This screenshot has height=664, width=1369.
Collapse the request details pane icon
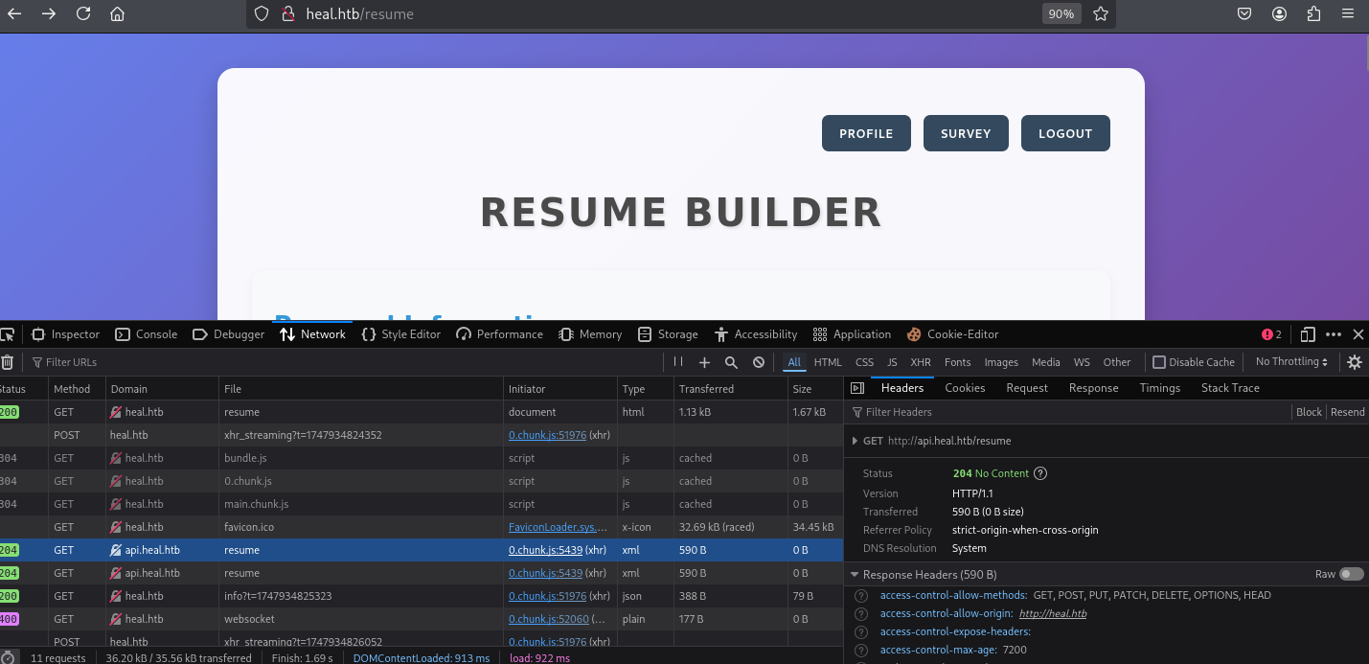click(x=857, y=388)
